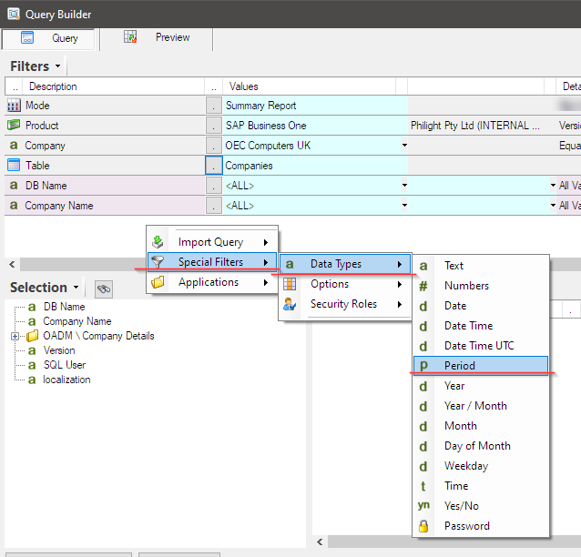Click the Import Query green arrow icon
Image resolution: width=581 pixels, height=557 pixels.
click(158, 242)
